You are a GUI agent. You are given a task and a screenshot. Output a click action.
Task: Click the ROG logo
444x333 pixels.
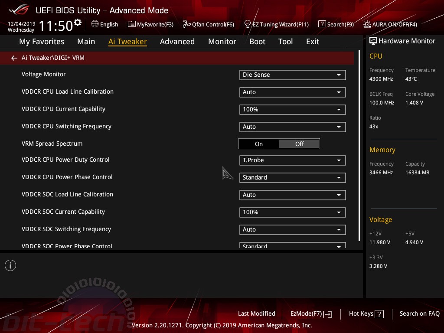19,10
